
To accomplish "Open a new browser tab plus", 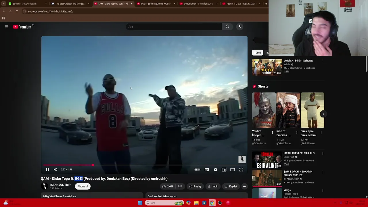I will (x=266, y=4).
